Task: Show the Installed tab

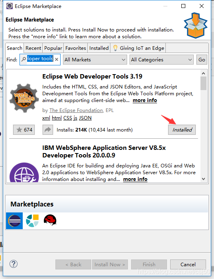Action: (99, 48)
